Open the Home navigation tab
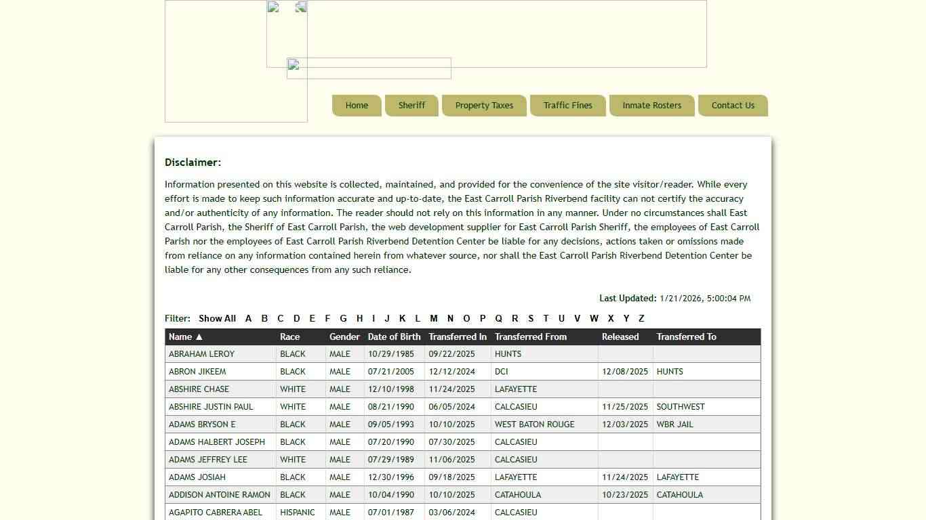Screen dimensions: 926x520 357,106
